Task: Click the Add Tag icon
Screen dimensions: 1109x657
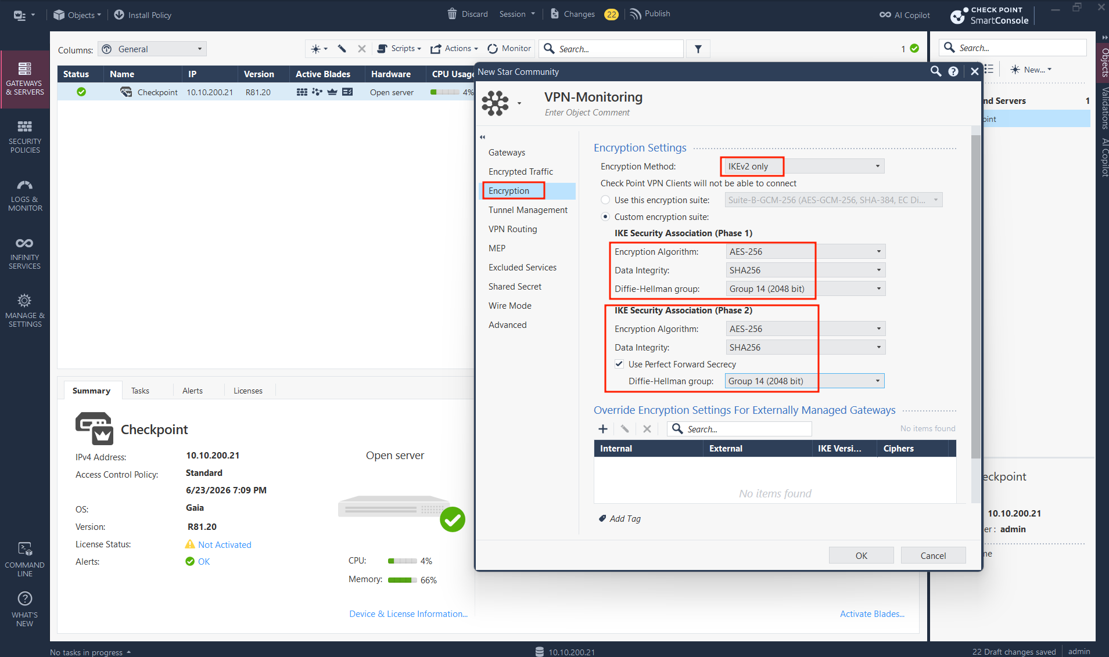Action: [x=602, y=518]
